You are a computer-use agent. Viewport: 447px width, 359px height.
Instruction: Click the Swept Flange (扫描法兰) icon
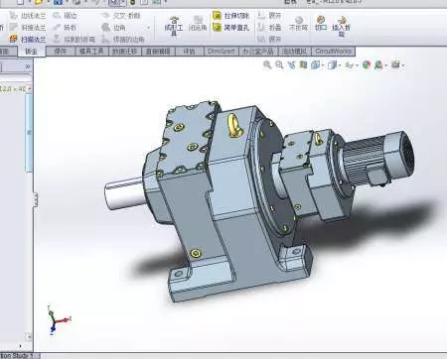click(x=13, y=39)
